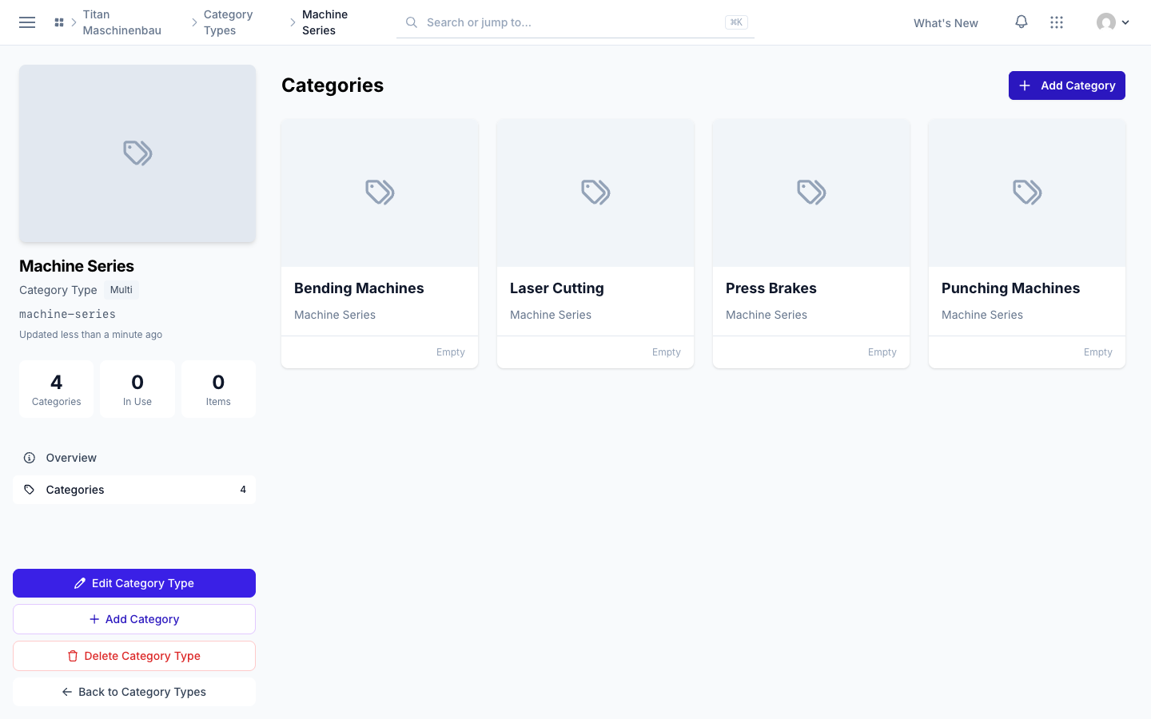This screenshot has height=719, width=1151.
Task: Click the tag icon on Press Brakes card
Action: (811, 193)
